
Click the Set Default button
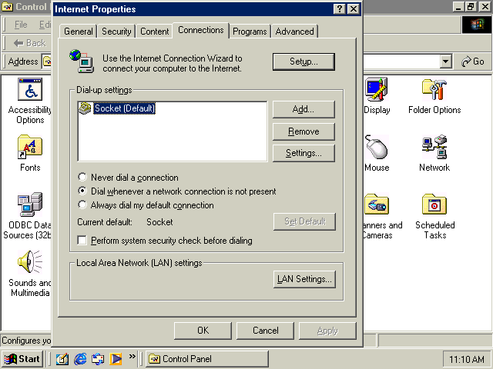[304, 221]
